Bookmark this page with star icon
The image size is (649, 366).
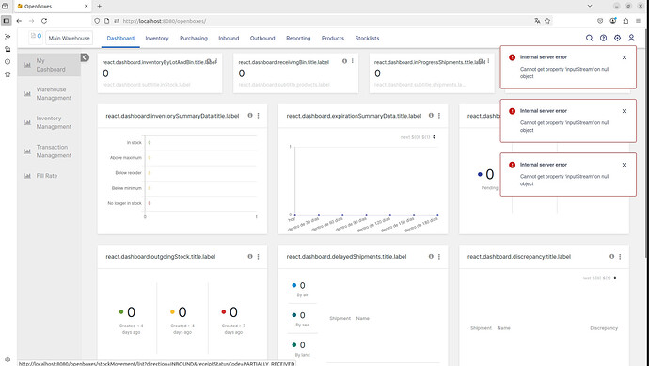547,21
